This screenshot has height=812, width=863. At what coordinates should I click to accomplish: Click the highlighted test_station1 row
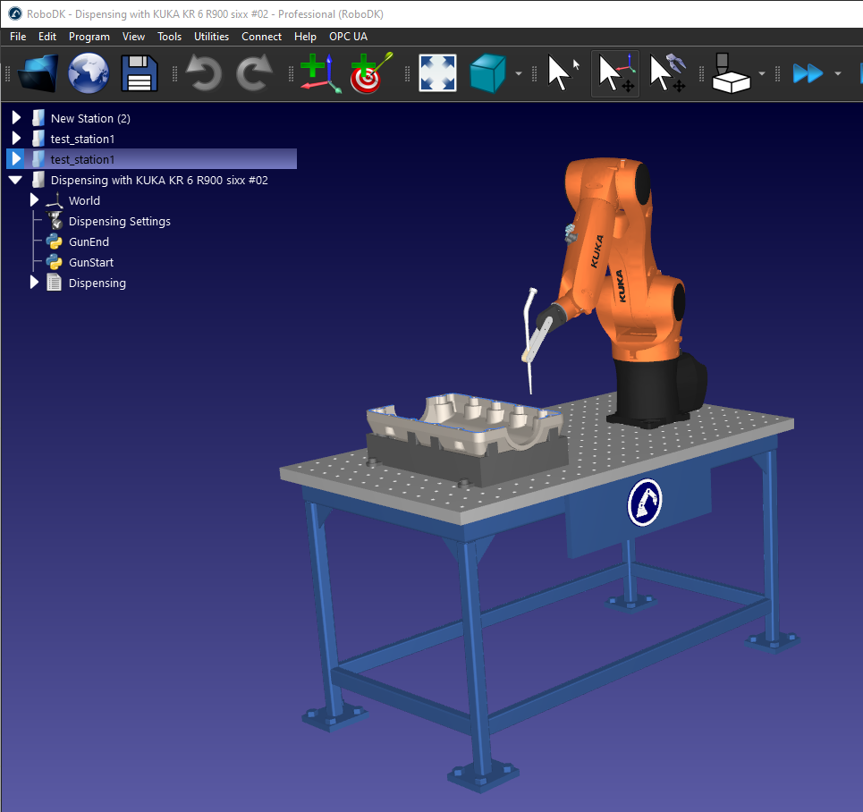click(151, 159)
